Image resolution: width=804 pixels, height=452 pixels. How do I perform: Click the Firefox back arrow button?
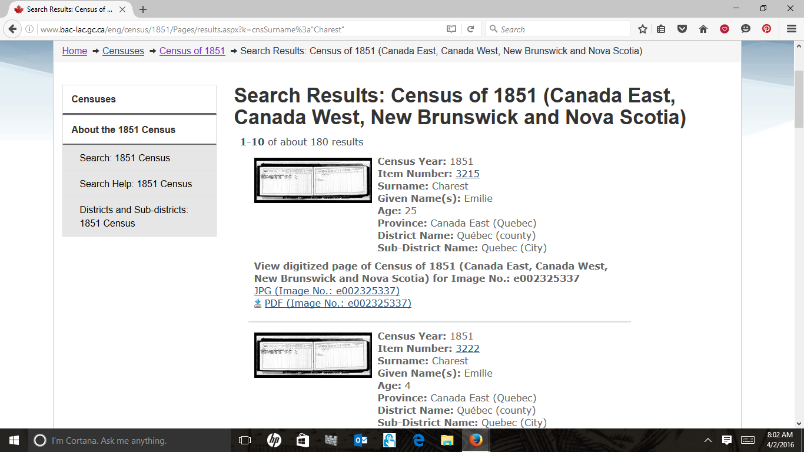tap(12, 29)
